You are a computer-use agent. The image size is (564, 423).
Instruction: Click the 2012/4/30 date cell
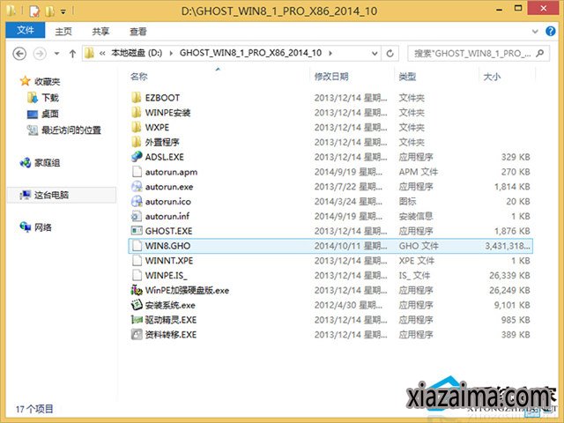click(348, 305)
